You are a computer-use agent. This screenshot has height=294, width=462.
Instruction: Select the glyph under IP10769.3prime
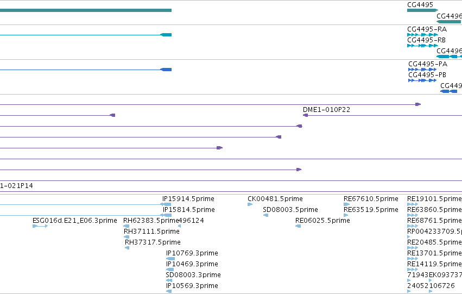click(x=170, y=259)
